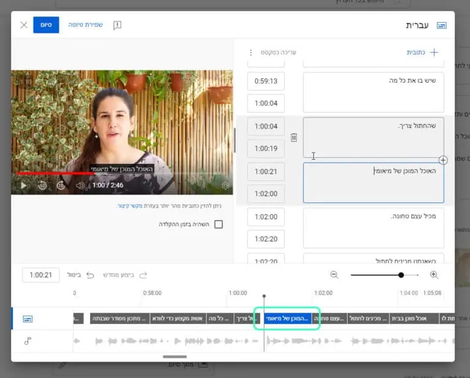Image resolution: width=470 pixels, height=378 pixels.
Task: Save draft with שמירת טיוטה
Action: [86, 24]
